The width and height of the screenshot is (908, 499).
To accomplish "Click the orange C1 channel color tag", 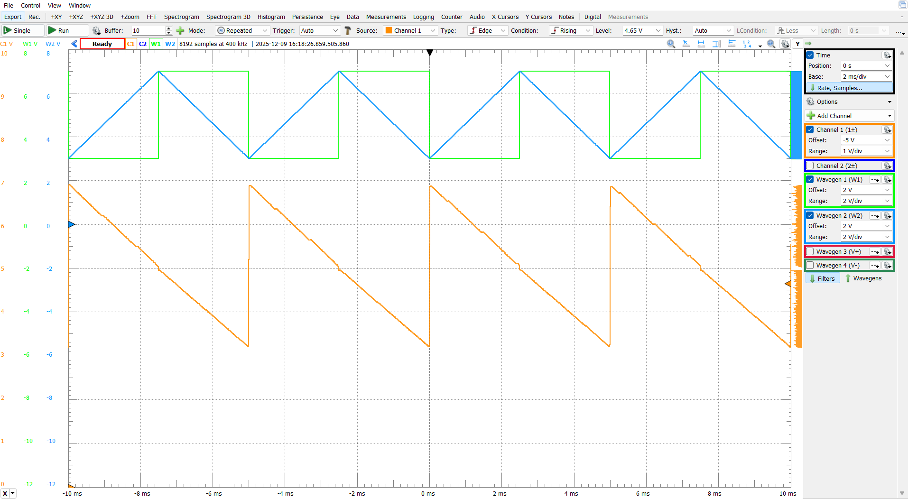I will [x=131, y=44].
